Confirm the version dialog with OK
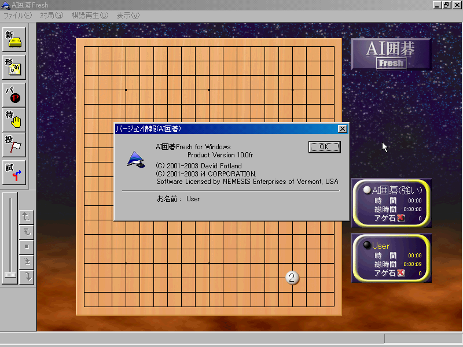 point(324,147)
